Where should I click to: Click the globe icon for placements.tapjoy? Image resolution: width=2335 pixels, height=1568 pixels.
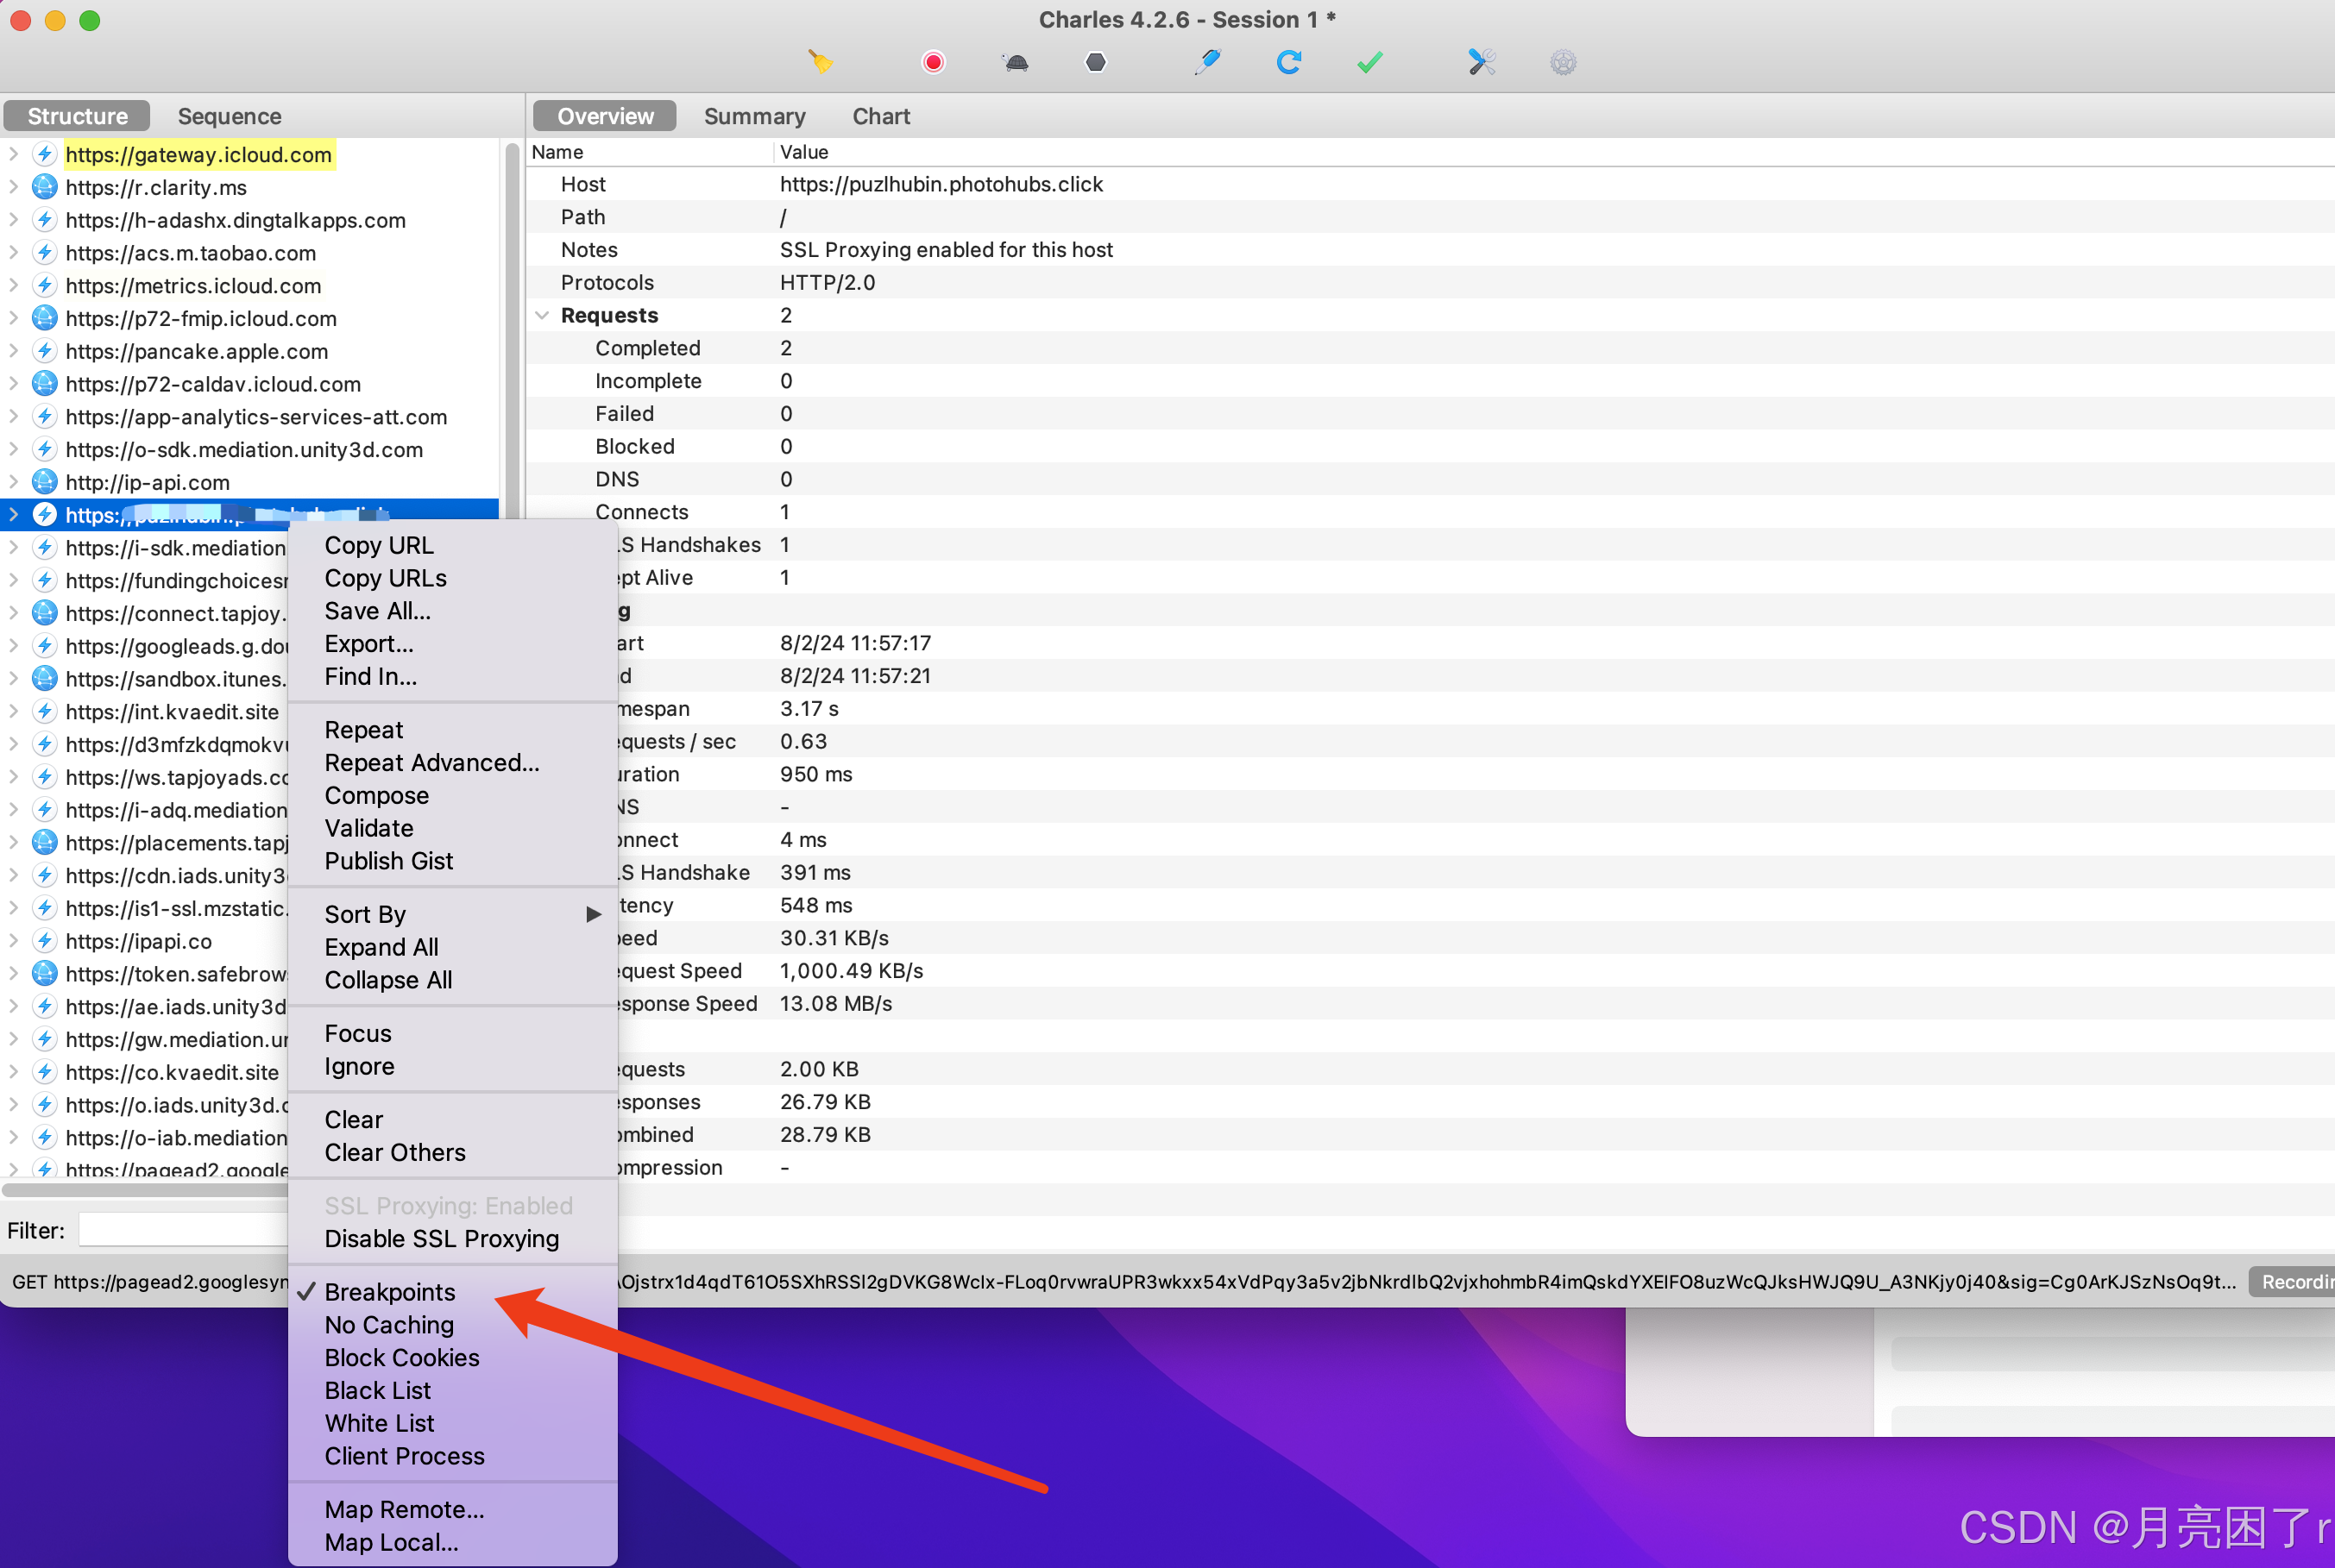(x=44, y=843)
